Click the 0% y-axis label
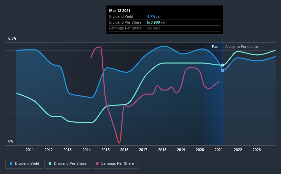The width and height of the screenshot is (281, 174). point(11,141)
